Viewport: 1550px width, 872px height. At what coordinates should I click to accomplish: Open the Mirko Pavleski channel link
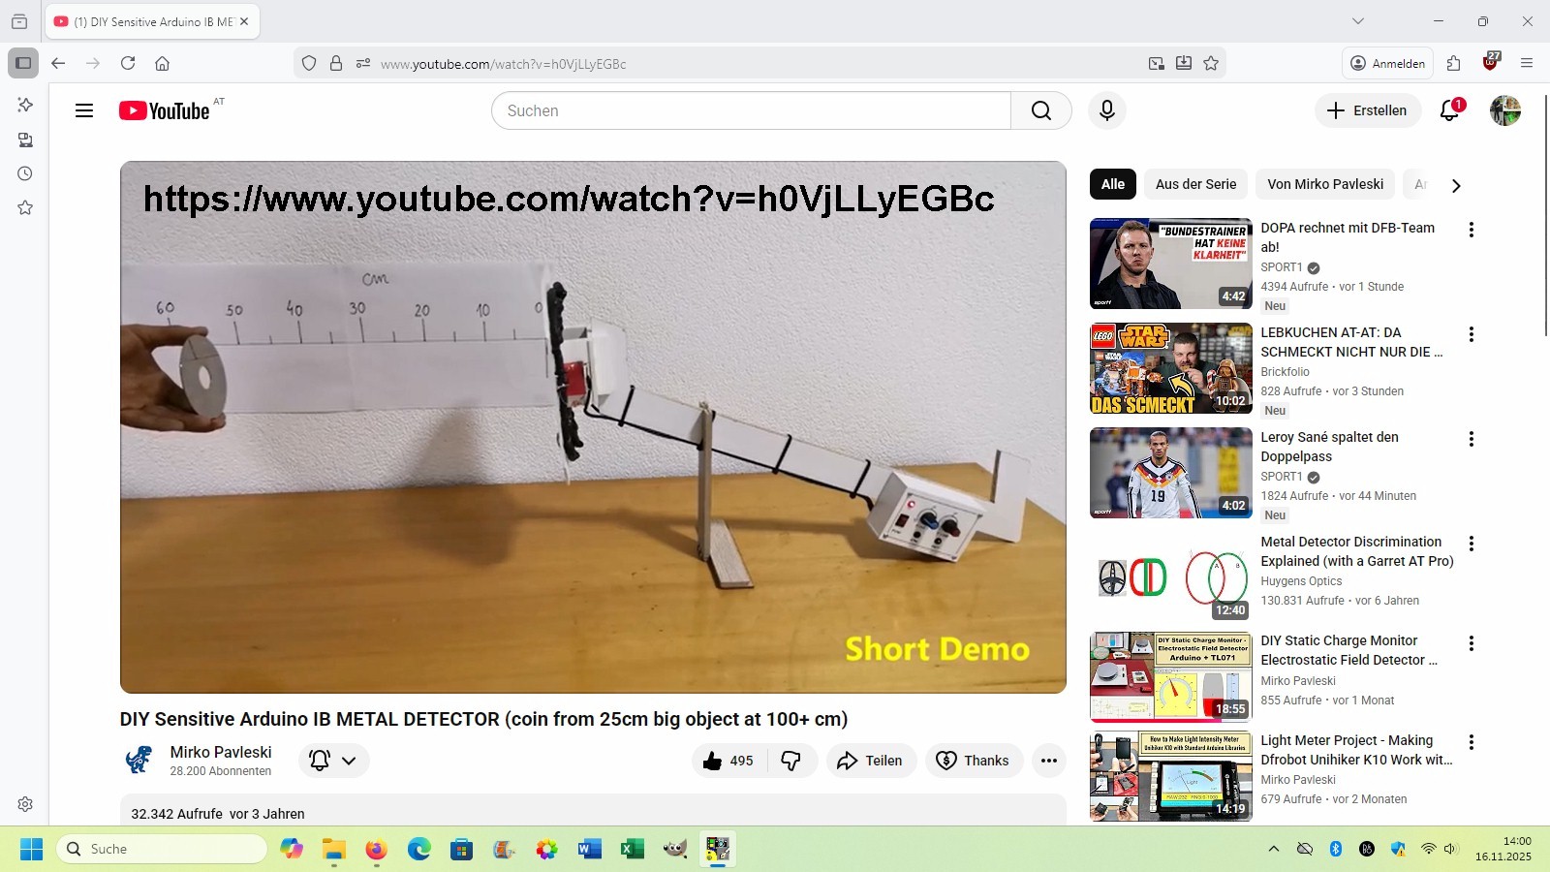221,752
